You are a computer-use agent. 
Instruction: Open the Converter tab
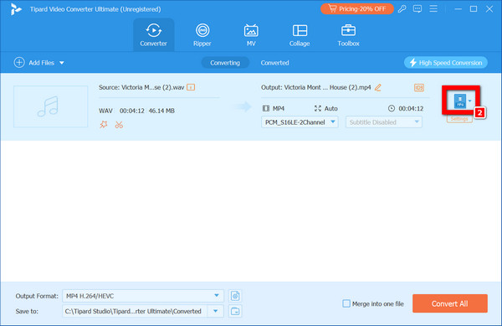click(x=154, y=34)
